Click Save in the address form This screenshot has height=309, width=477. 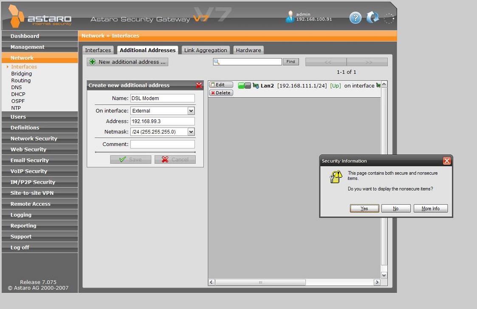pos(130,159)
